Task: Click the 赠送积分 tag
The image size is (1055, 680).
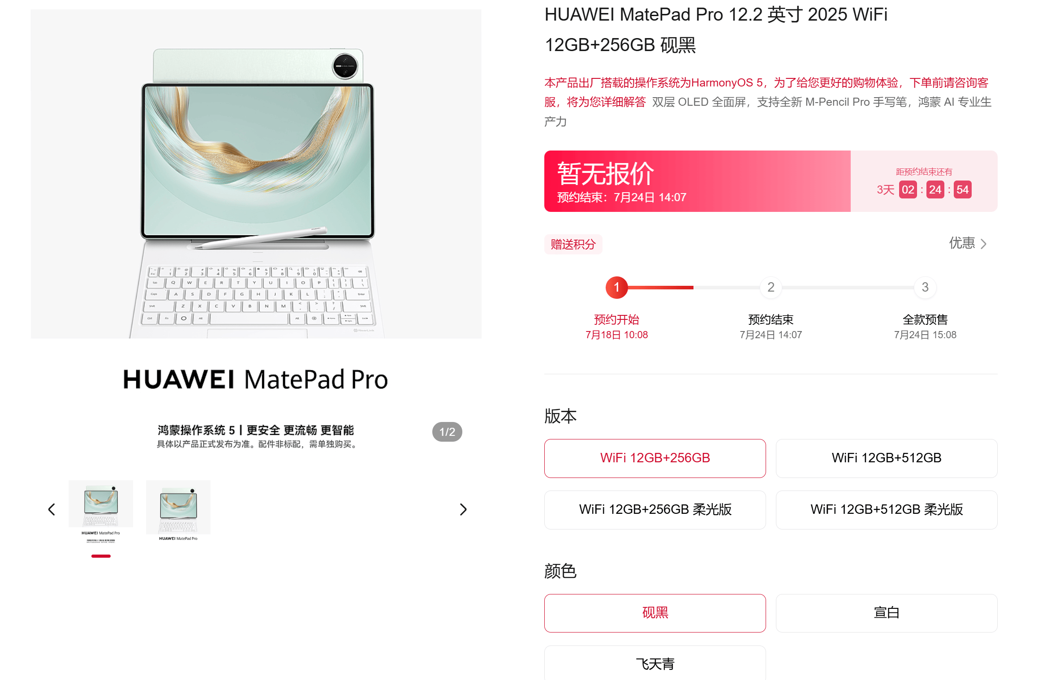Action: click(x=573, y=244)
